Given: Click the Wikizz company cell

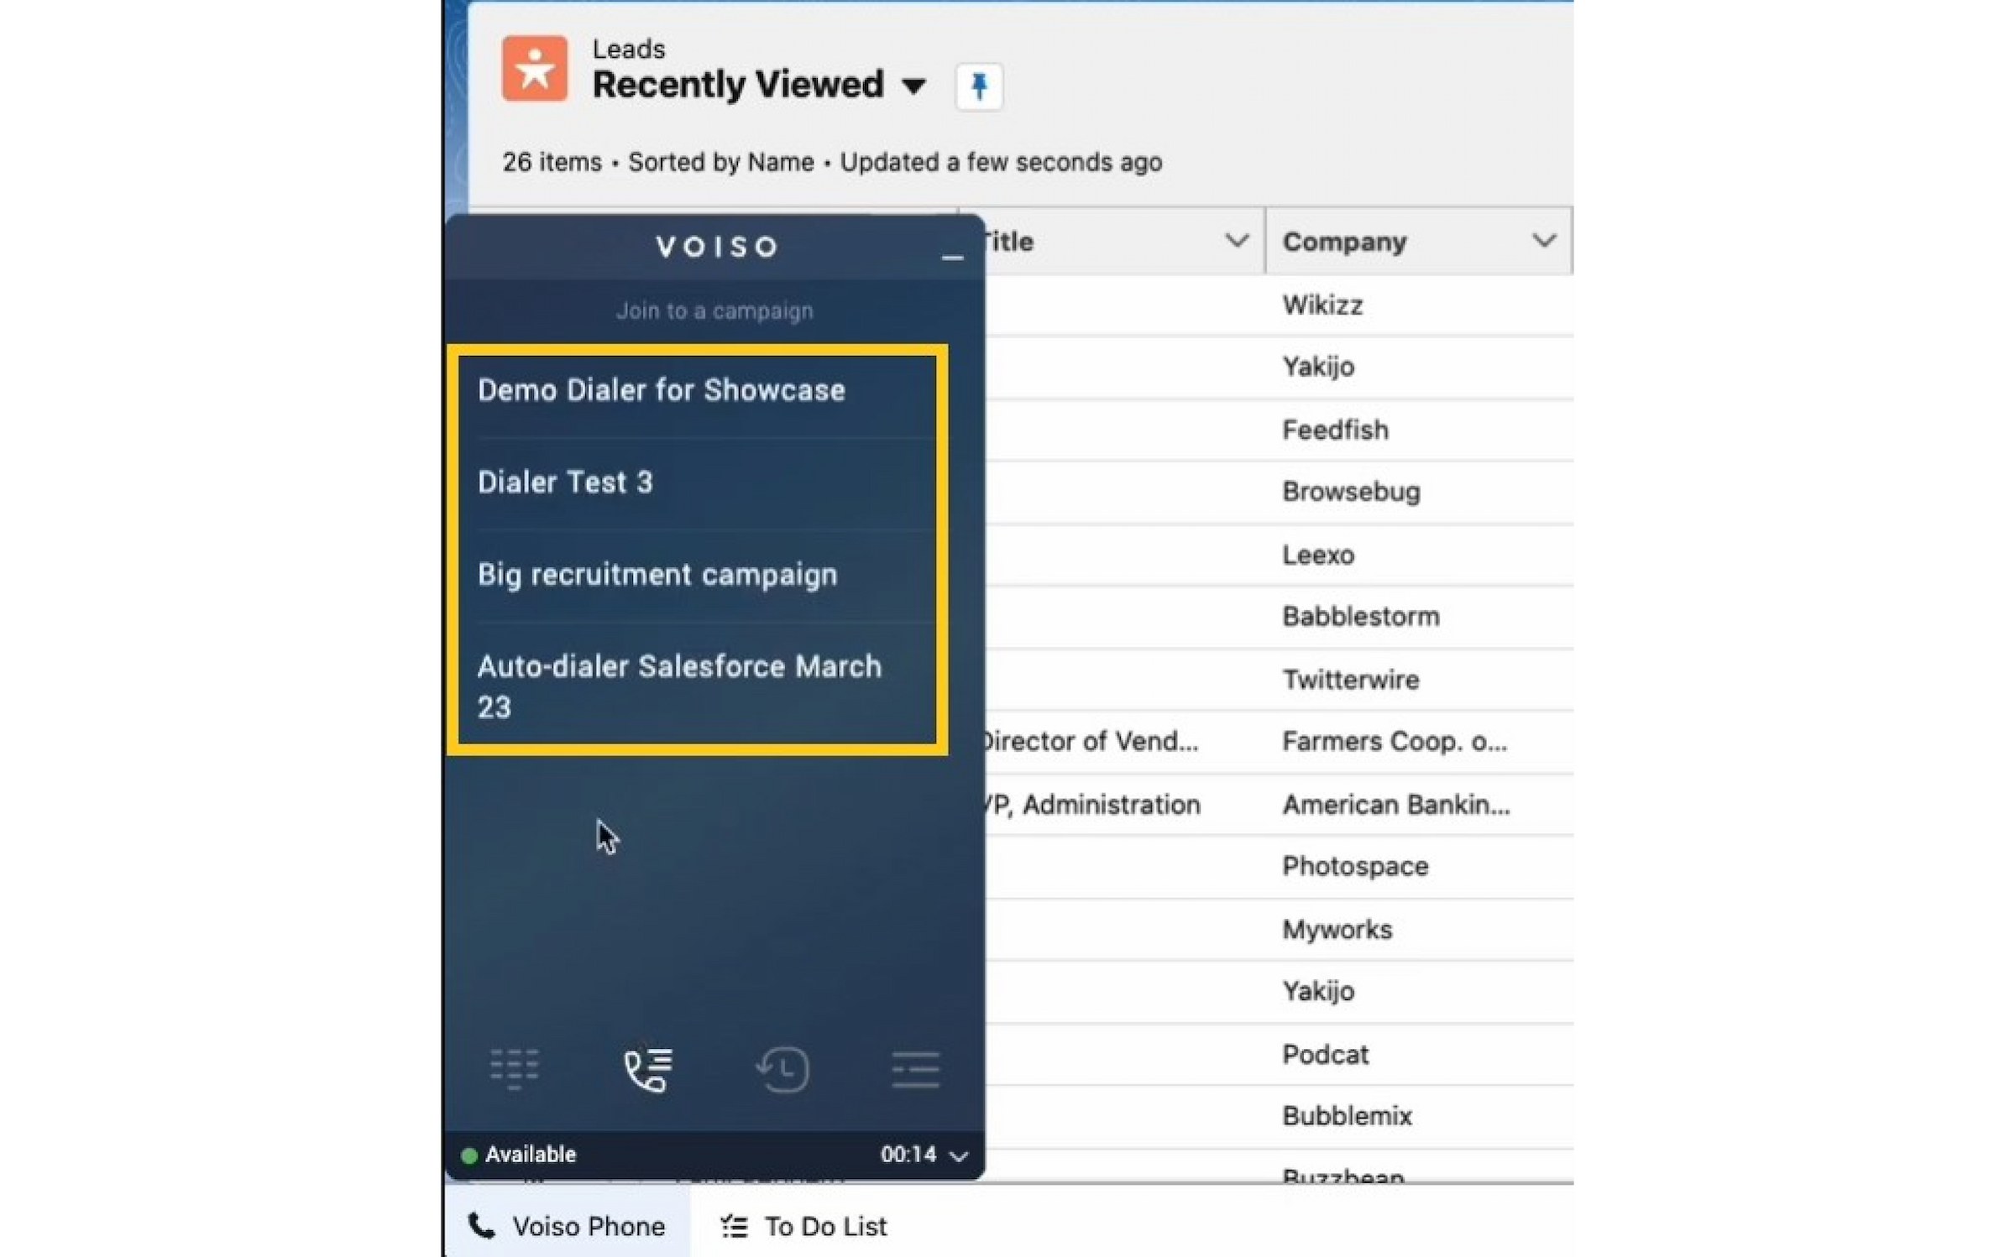Looking at the screenshot, I should click(x=1322, y=305).
